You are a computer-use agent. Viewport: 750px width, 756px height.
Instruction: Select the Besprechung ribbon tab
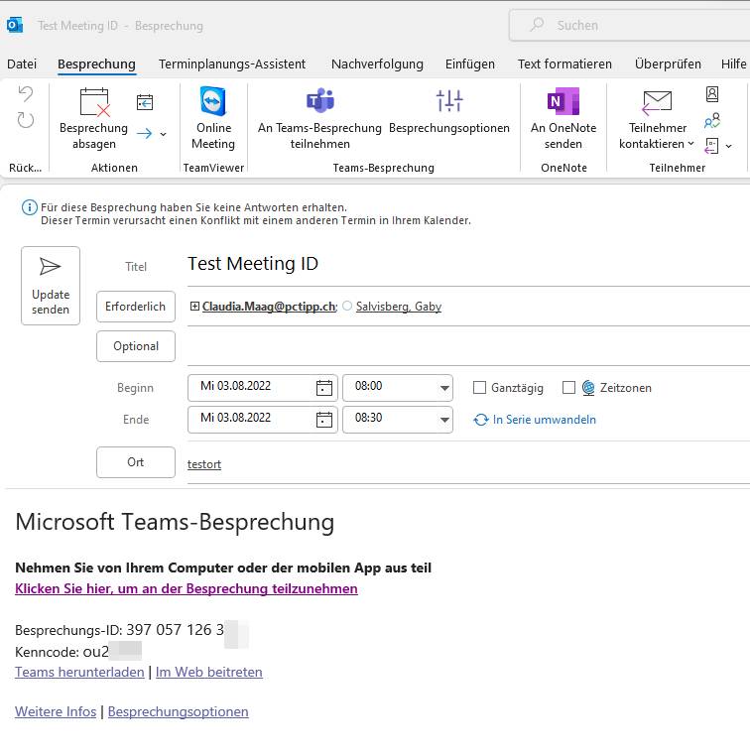pos(96,64)
